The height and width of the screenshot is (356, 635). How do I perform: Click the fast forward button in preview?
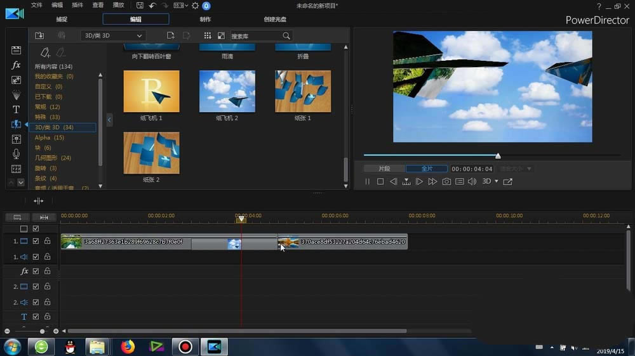(432, 182)
